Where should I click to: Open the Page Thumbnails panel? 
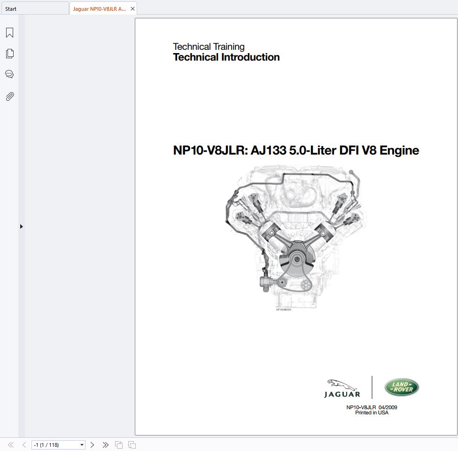tap(9, 53)
